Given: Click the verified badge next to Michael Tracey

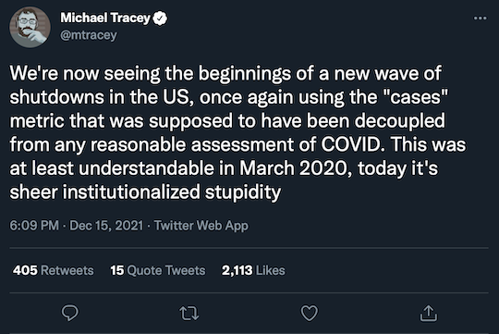Looking at the screenshot, I should [160, 19].
